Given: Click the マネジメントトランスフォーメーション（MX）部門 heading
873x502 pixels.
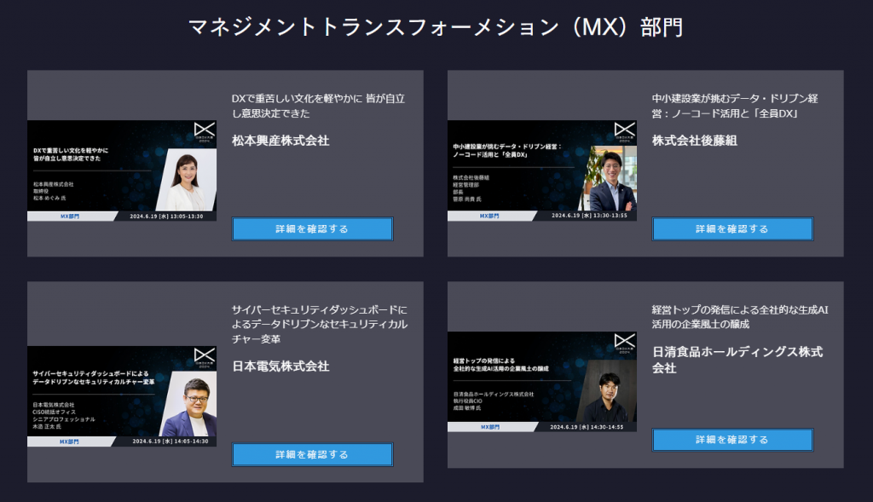Looking at the screenshot, I should [436, 26].
